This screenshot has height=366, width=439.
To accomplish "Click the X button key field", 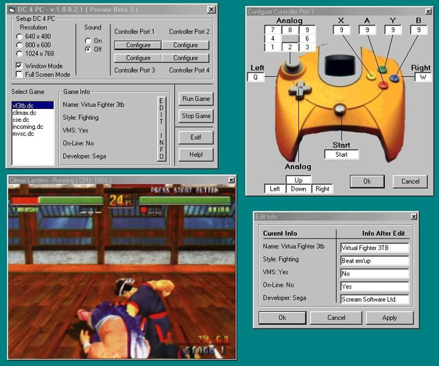I will click(342, 30).
